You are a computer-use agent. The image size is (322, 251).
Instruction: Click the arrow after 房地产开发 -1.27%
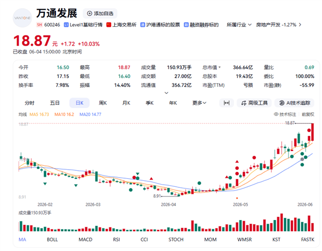pos(300,25)
